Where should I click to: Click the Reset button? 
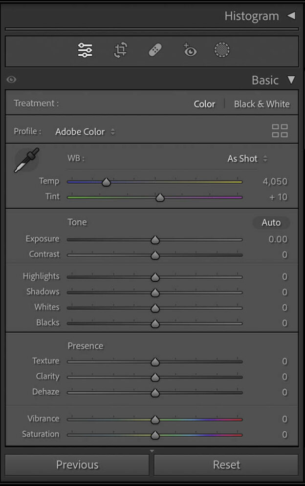[227, 465]
